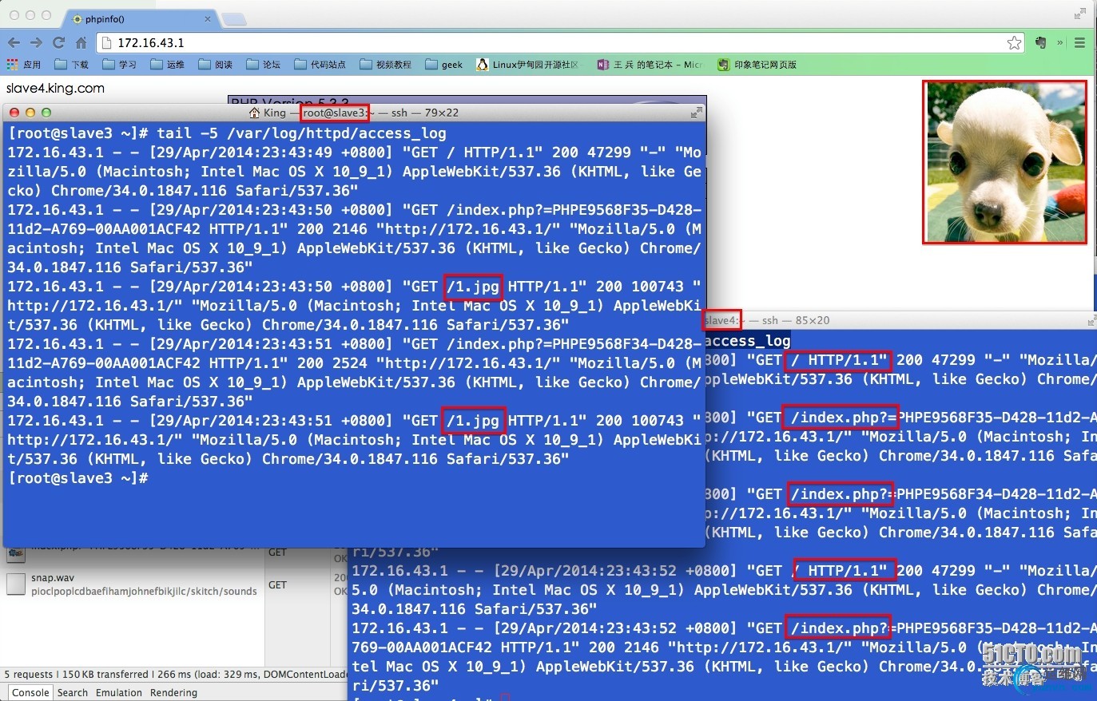Open the 代码站点 bookmark folder
Image resolution: width=1097 pixels, height=701 pixels.
coord(320,65)
